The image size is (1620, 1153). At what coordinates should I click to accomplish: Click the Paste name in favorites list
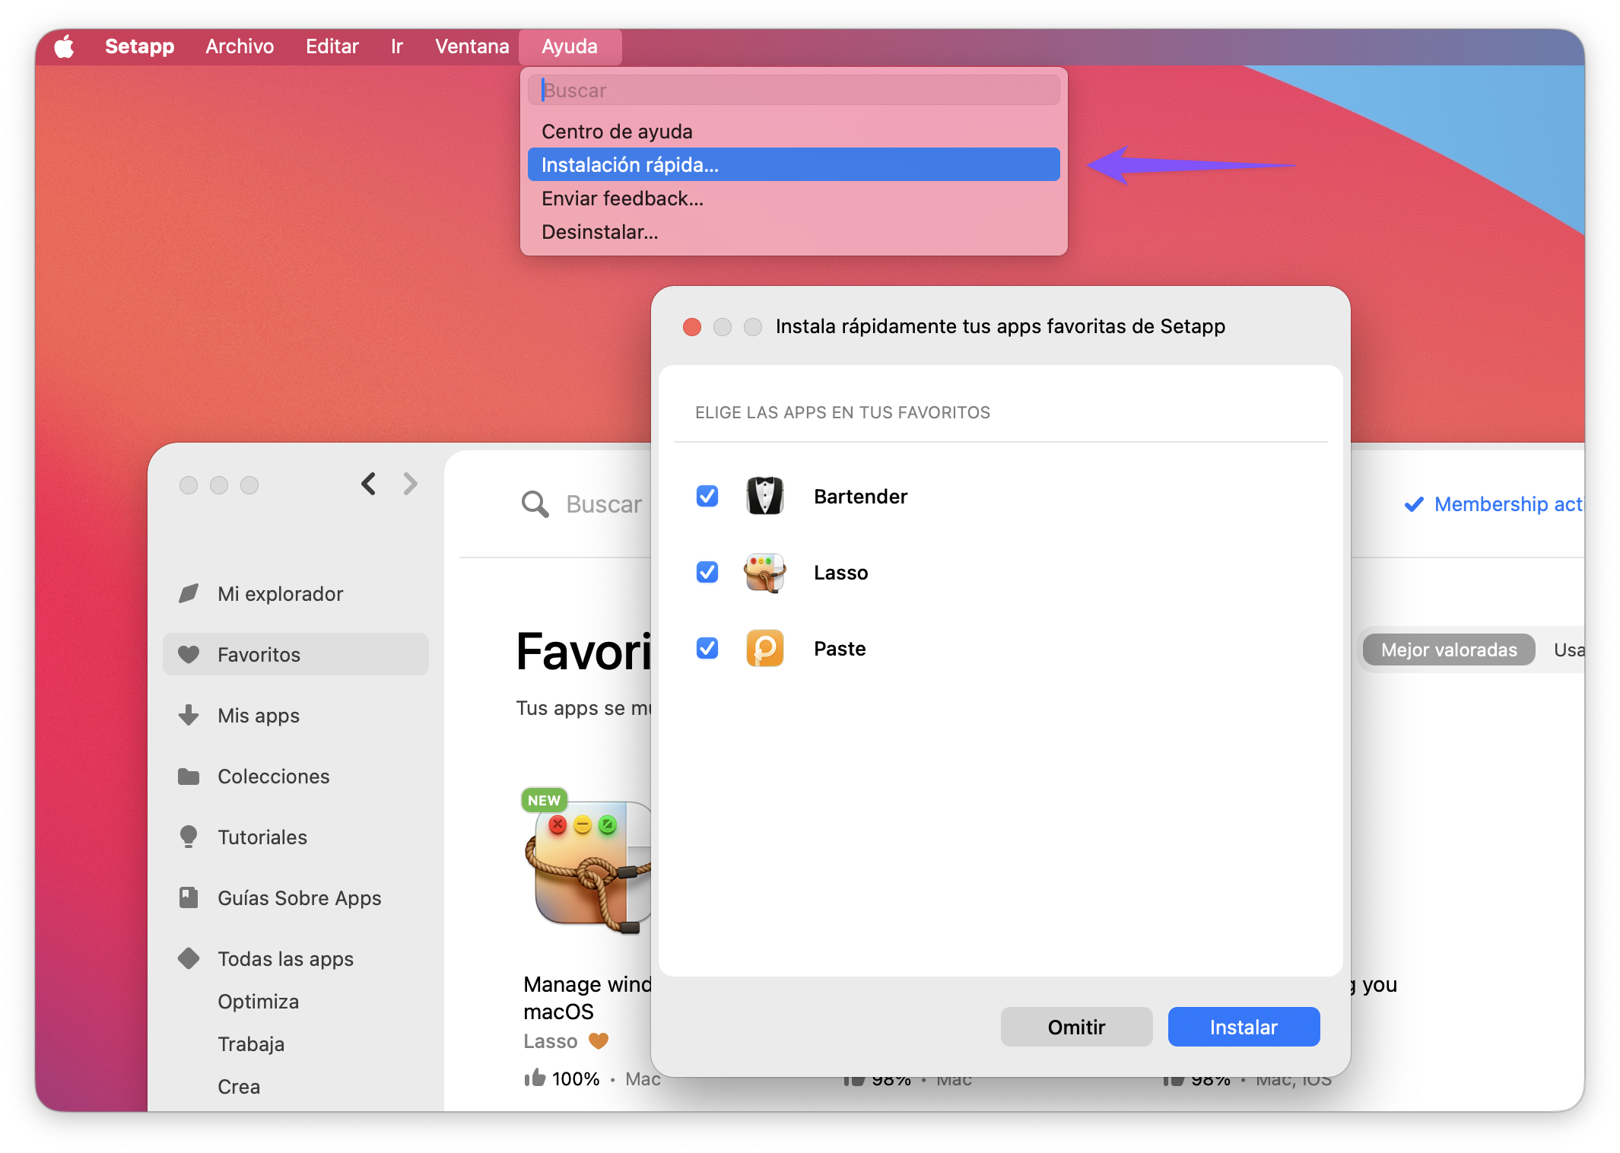point(840,649)
